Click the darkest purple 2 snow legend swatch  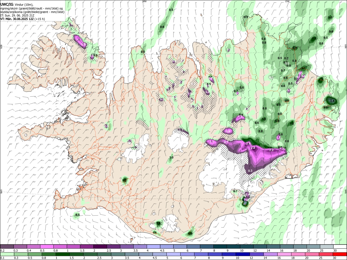[100, 247]
